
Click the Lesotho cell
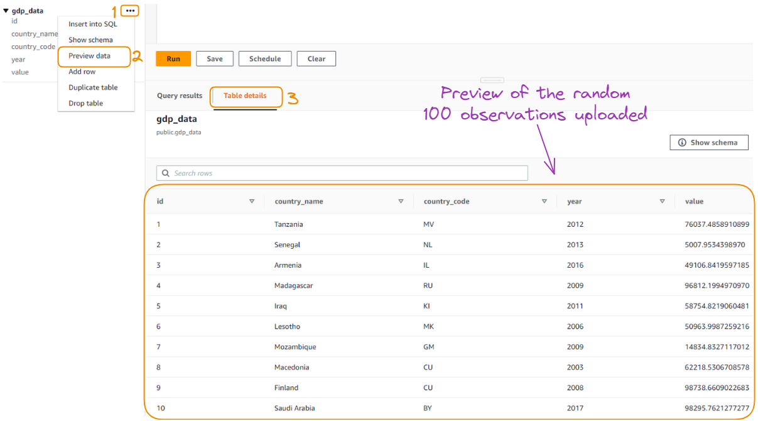(287, 326)
